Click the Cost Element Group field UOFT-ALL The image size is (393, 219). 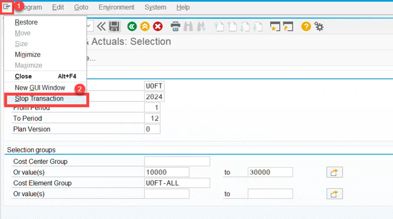[x=177, y=183]
